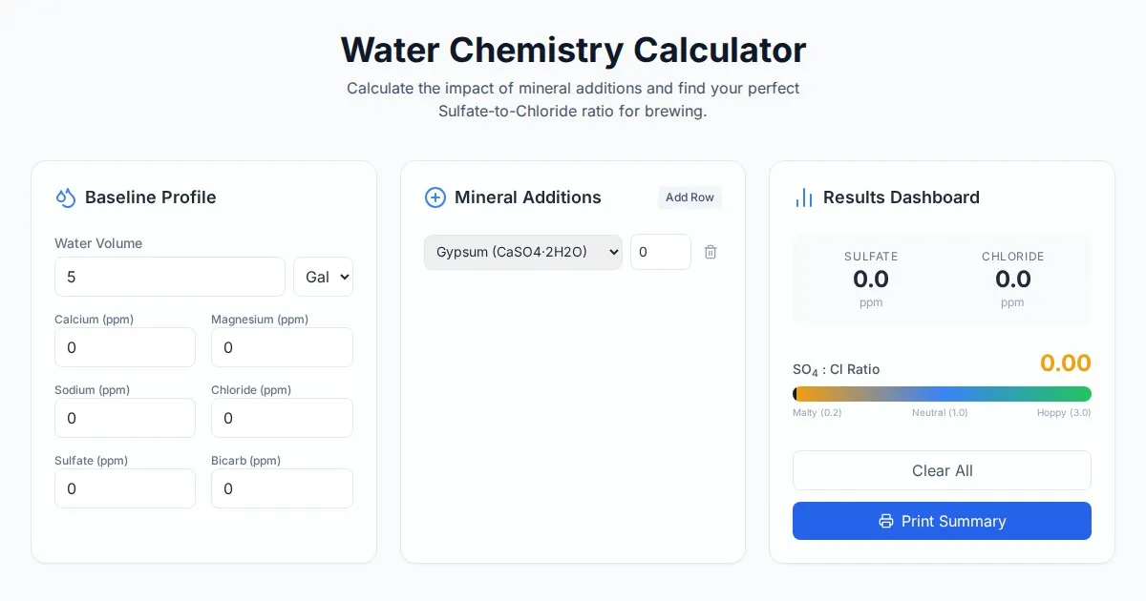Click the SO4:Cl ratio gradient bar
The image size is (1146, 601).
tap(942, 394)
